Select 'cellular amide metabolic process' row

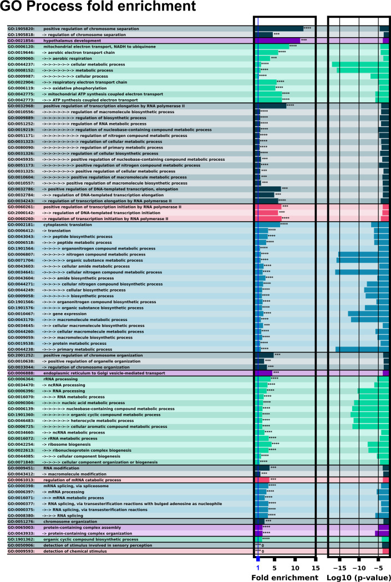198,266
